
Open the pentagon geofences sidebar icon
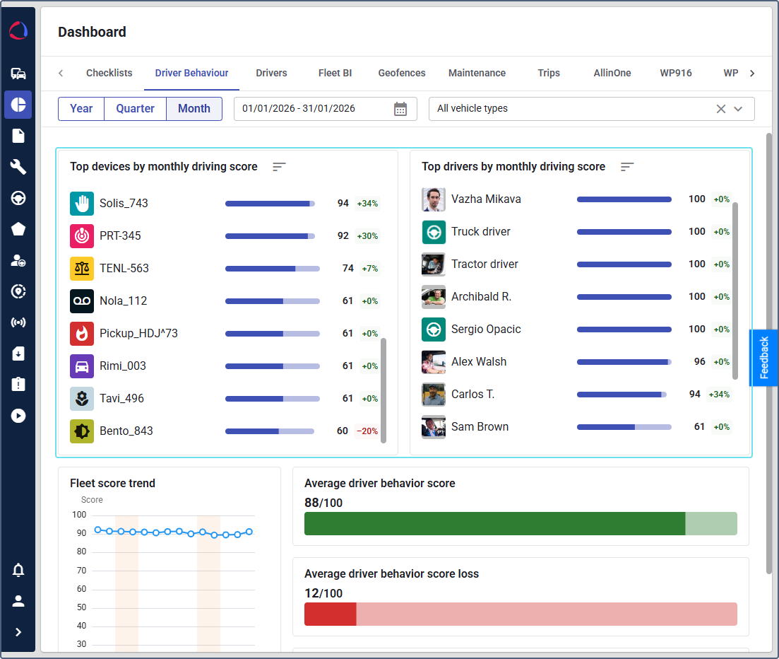pyautogui.click(x=18, y=229)
